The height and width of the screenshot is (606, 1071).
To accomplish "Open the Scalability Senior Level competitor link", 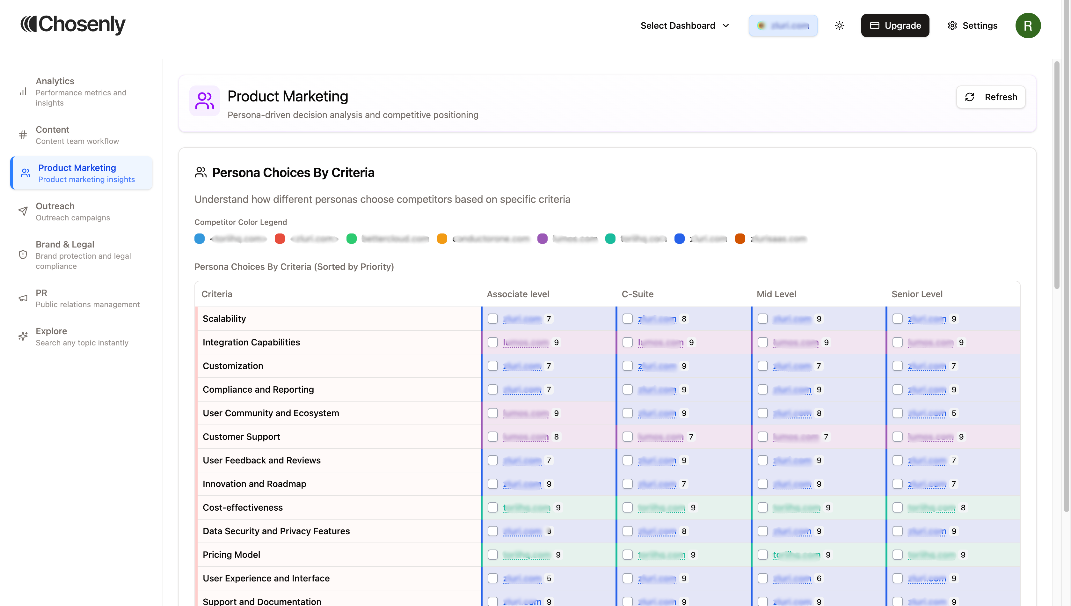I will [927, 319].
